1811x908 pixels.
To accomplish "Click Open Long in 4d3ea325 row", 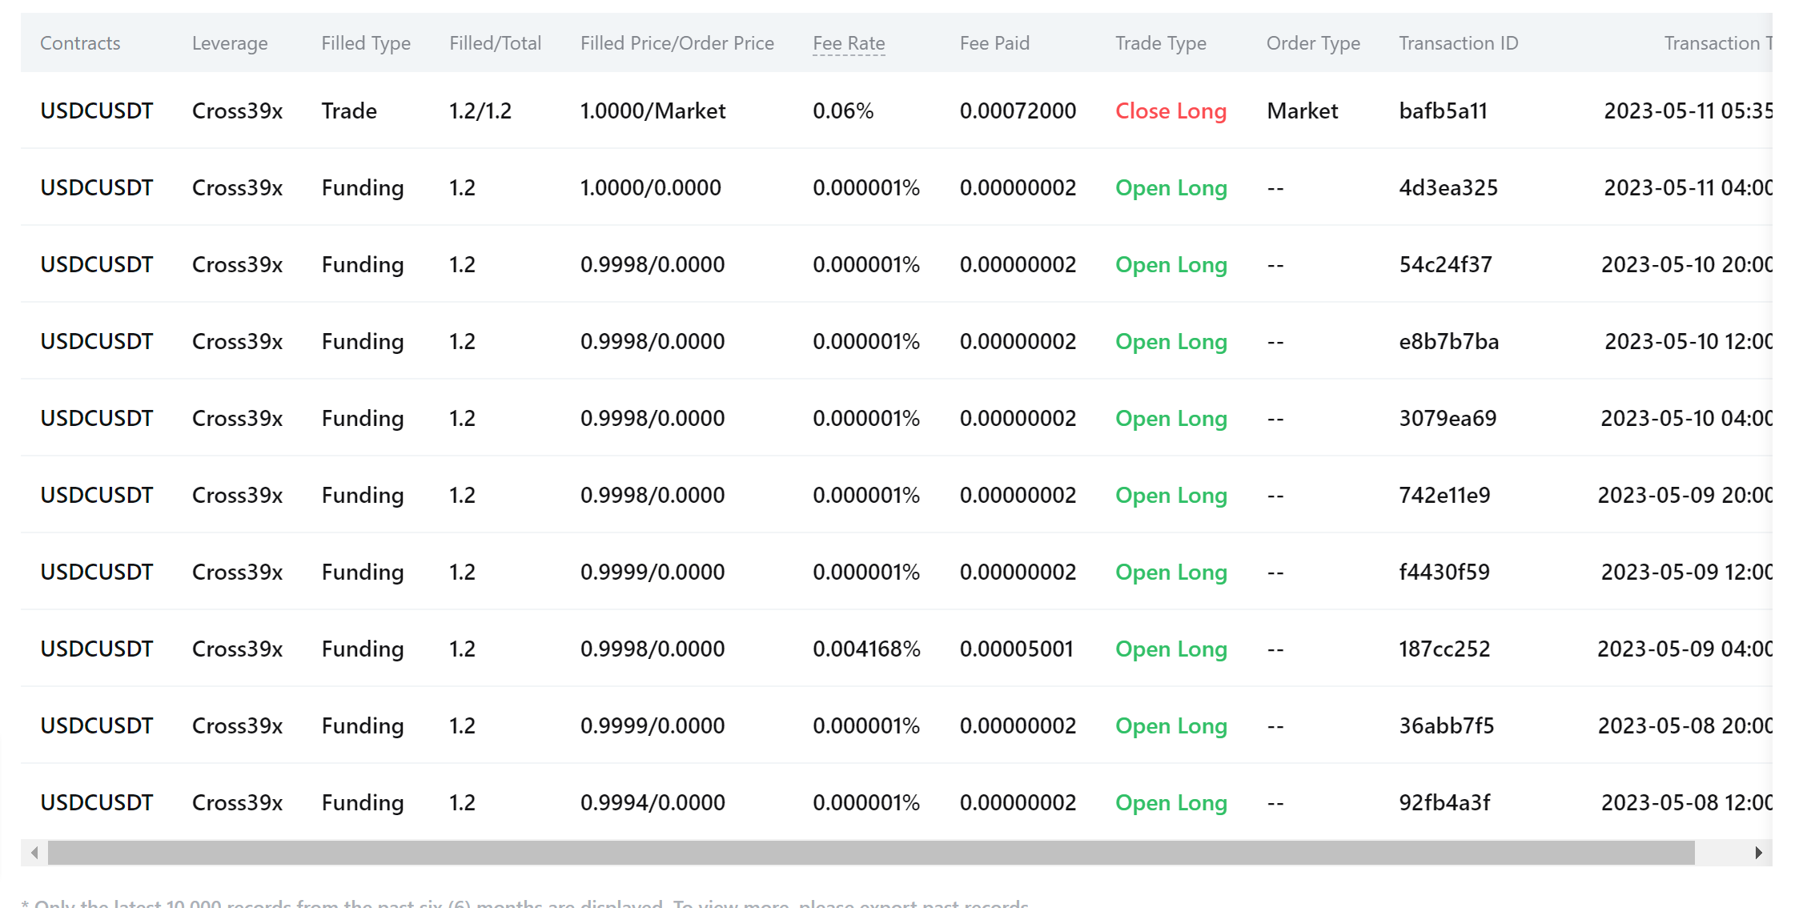I will (x=1171, y=187).
